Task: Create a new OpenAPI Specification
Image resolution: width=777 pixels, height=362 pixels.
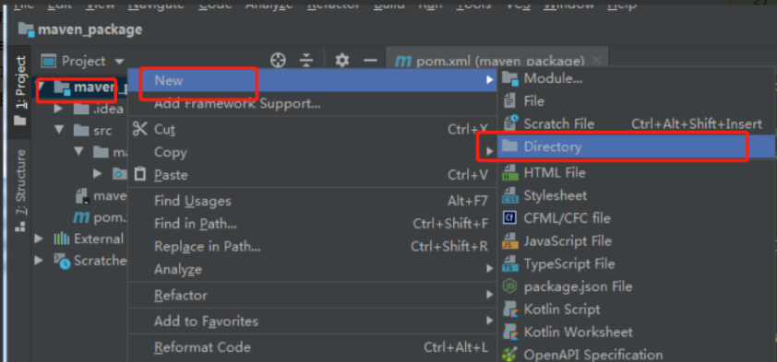Action: 636,354
